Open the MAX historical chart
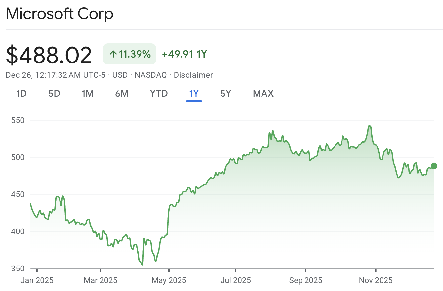The width and height of the screenshot is (443, 291). (x=263, y=94)
